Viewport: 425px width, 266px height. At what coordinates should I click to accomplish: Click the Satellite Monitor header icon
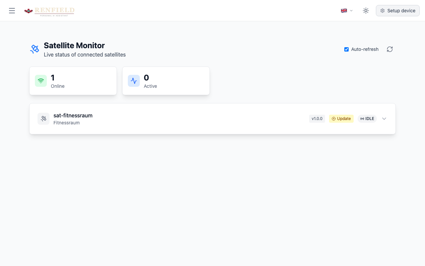(x=35, y=49)
